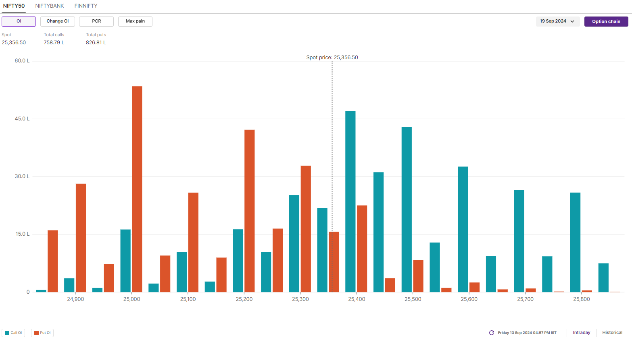Click the 25,600 x-axis strike label
This screenshot has height=340, width=632.
pyautogui.click(x=469, y=299)
